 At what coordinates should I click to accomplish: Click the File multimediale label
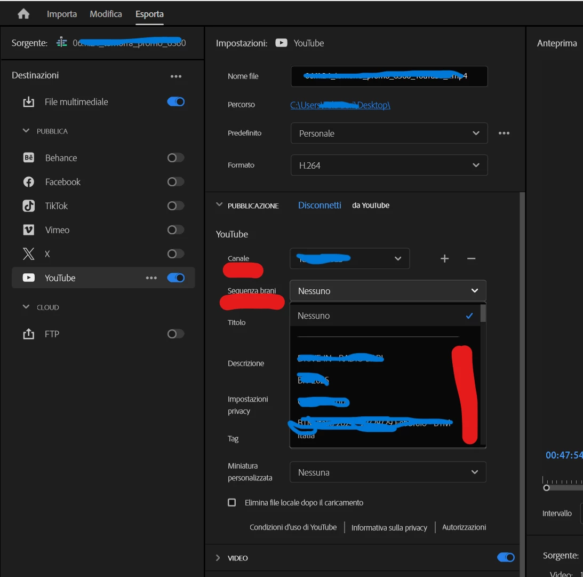pos(76,102)
